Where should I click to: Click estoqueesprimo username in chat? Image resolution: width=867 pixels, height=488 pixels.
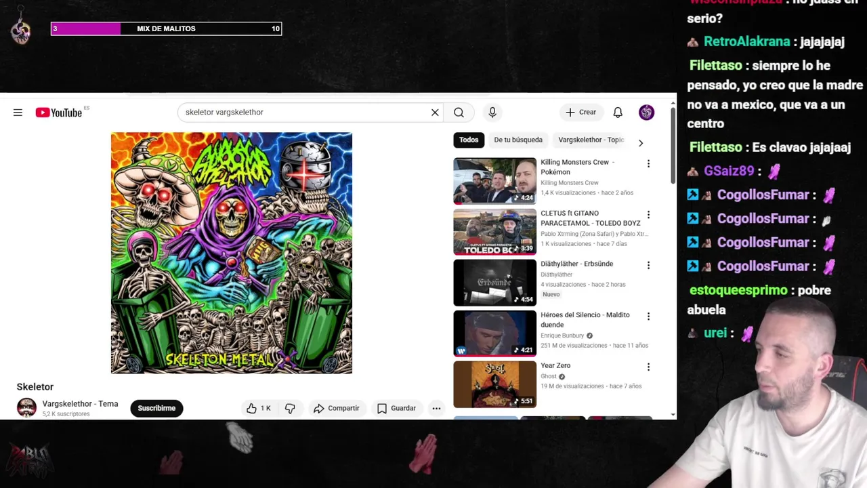(x=738, y=290)
